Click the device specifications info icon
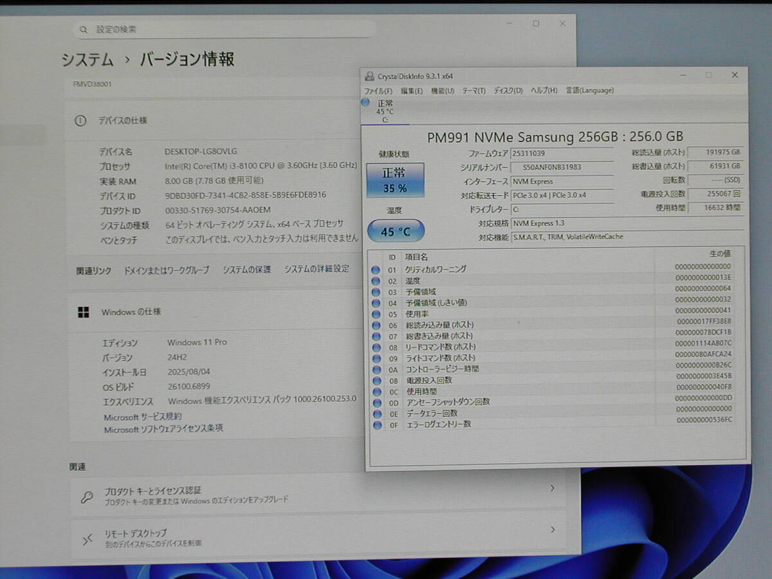The width and height of the screenshot is (772, 579). 80,120
